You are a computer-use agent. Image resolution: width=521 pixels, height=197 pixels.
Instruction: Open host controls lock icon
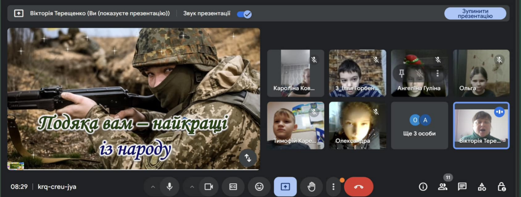[x=502, y=187]
